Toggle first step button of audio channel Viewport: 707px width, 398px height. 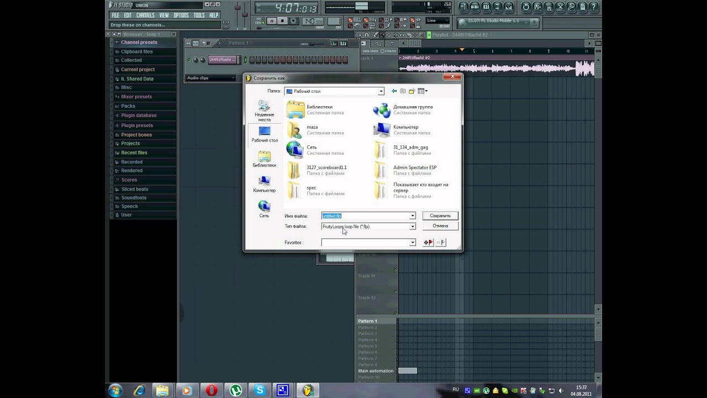[x=252, y=60]
